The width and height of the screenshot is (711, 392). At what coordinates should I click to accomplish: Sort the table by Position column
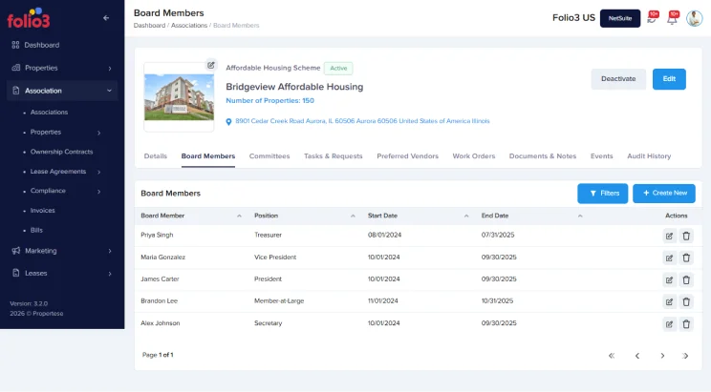353,216
